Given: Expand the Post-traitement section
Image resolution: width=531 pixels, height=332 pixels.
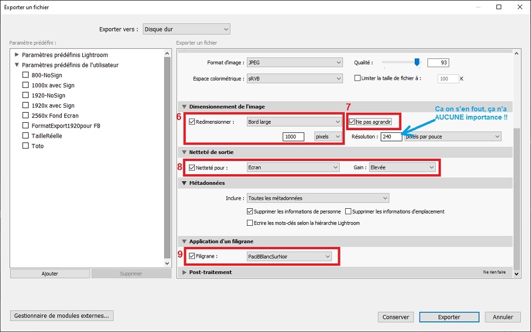Looking at the screenshot, I should [x=184, y=273].
